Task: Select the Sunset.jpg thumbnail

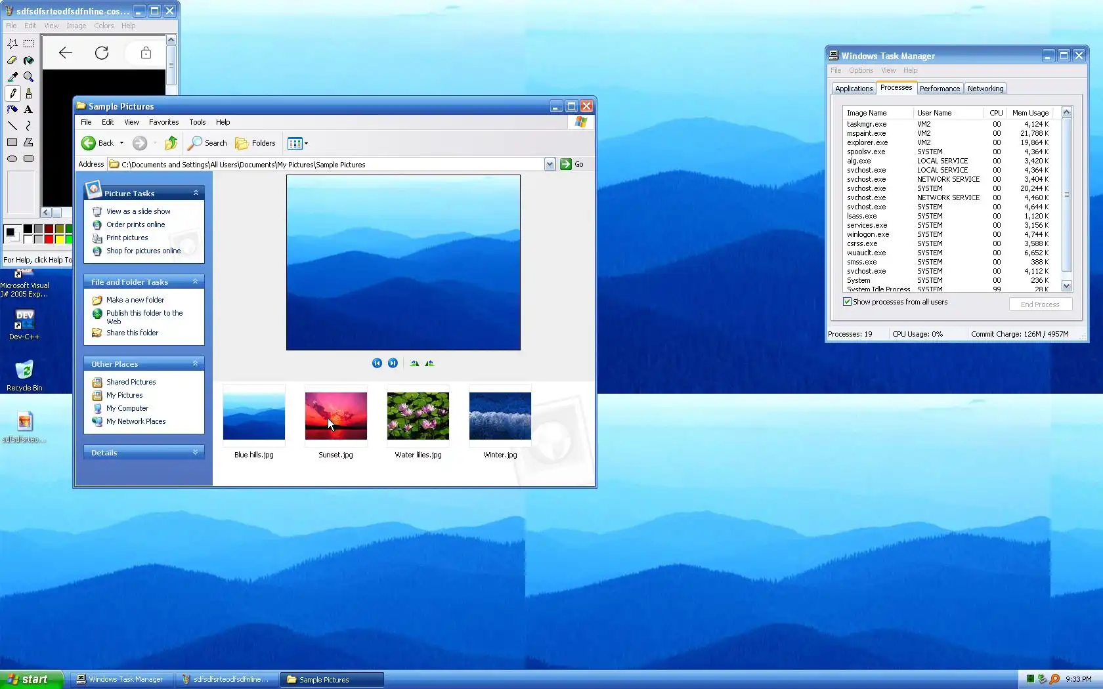Action: (335, 416)
